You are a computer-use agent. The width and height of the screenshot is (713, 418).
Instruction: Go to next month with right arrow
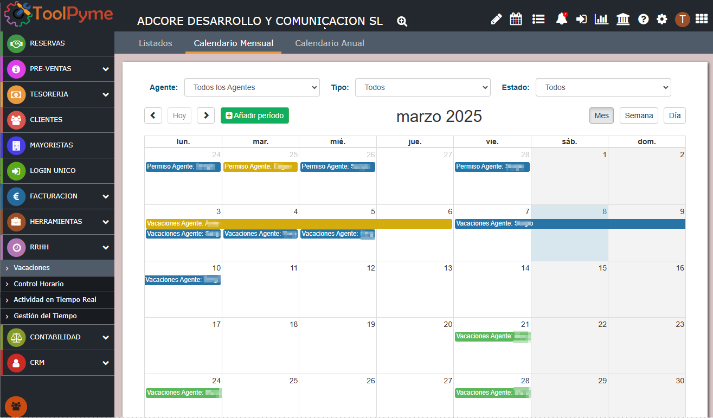click(206, 115)
